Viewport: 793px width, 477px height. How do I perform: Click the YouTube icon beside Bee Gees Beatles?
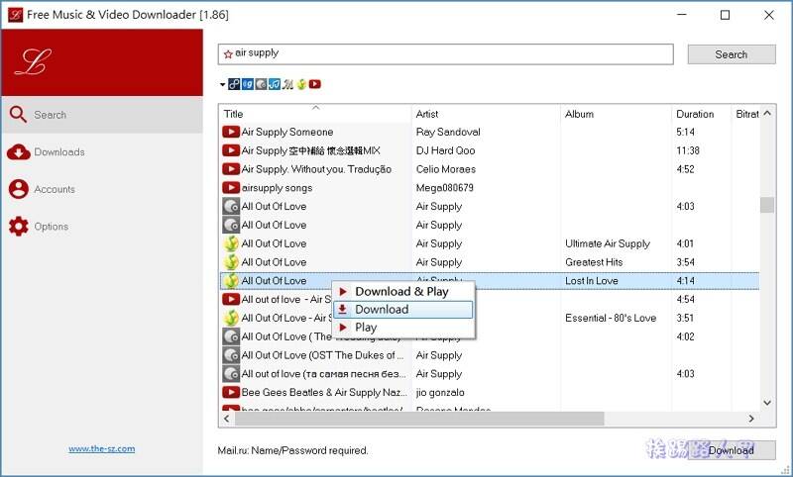(x=231, y=392)
